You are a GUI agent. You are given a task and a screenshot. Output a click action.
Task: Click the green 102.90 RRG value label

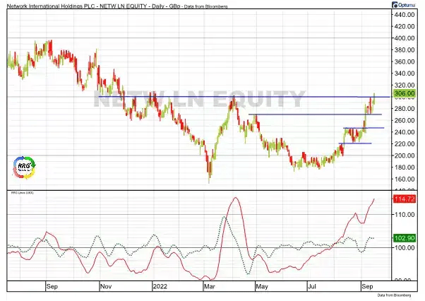click(x=405, y=238)
